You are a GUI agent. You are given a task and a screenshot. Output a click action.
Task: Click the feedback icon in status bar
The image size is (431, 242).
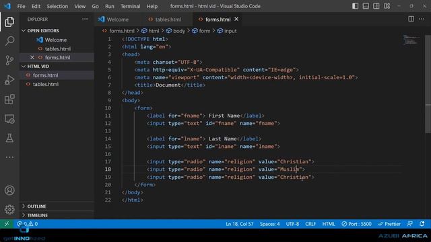[410, 224]
